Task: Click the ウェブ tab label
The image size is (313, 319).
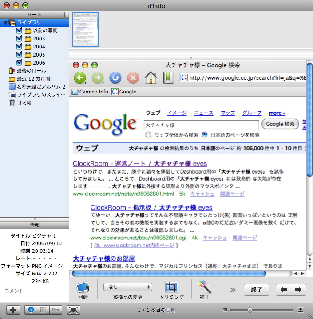Action: point(153,113)
